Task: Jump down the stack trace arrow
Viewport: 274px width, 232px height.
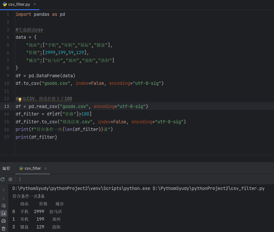Action: [3, 198]
